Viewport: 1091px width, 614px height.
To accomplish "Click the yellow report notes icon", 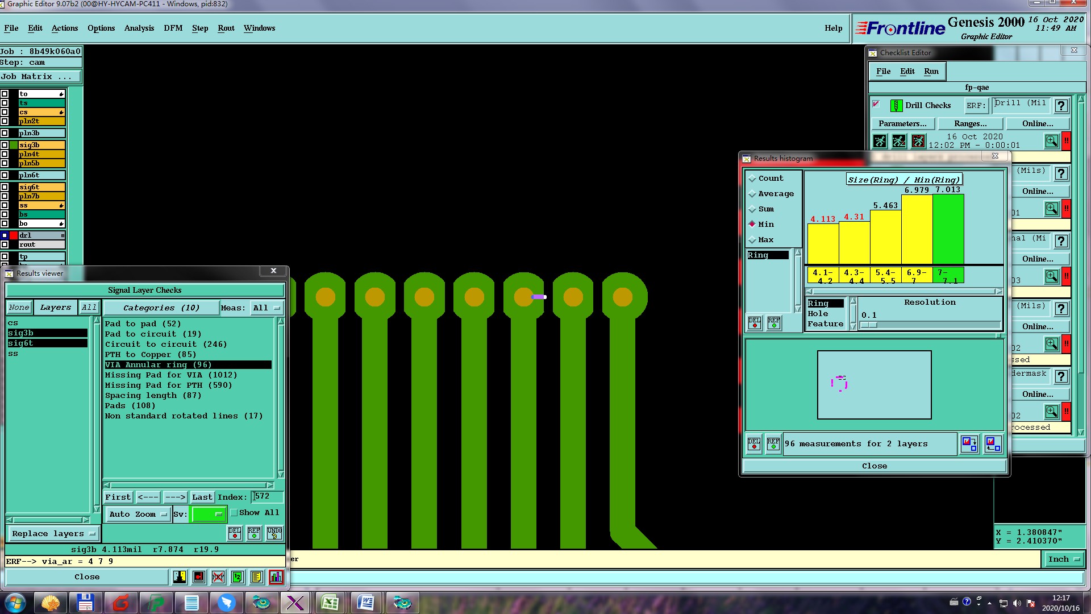I will click(x=256, y=577).
